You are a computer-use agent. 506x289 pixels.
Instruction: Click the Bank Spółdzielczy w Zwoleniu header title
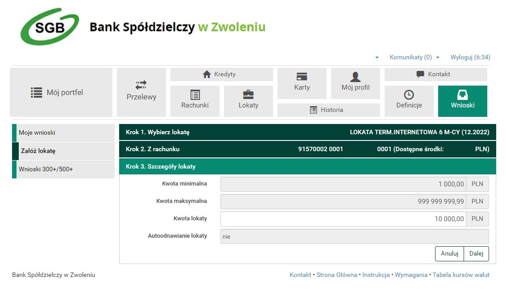(178, 27)
